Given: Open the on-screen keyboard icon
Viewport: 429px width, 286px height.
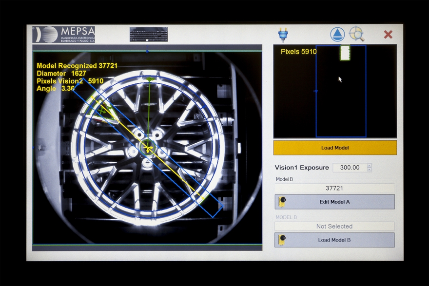Looking at the screenshot, I should [x=149, y=34].
